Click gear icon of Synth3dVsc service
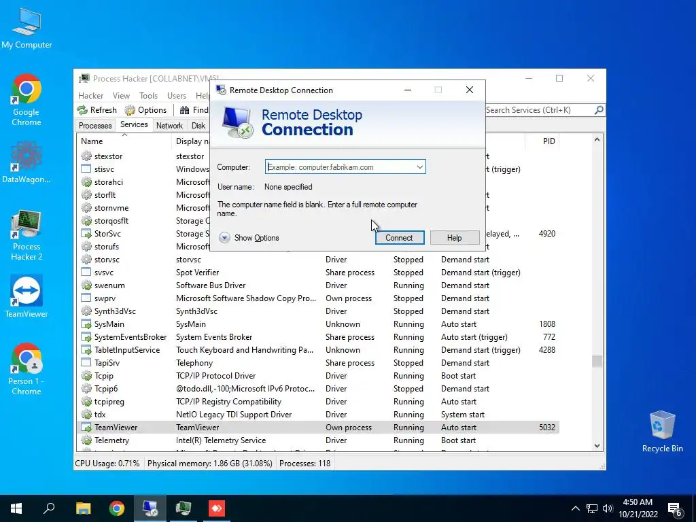 click(86, 311)
